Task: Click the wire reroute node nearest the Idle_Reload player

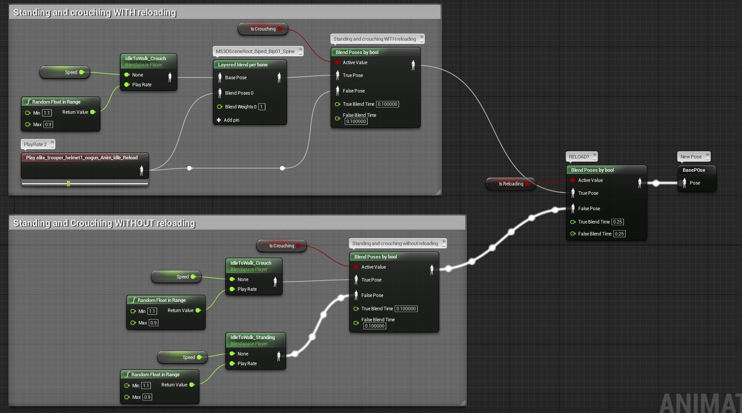Action: (189, 168)
